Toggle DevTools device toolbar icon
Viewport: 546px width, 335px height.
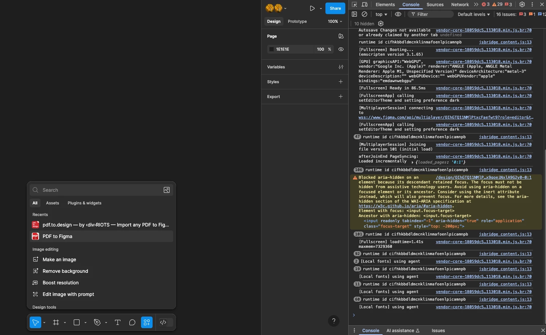[x=365, y=4]
